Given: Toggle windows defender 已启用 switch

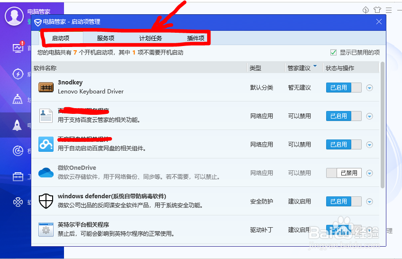Looking at the screenshot, I should 344,201.
